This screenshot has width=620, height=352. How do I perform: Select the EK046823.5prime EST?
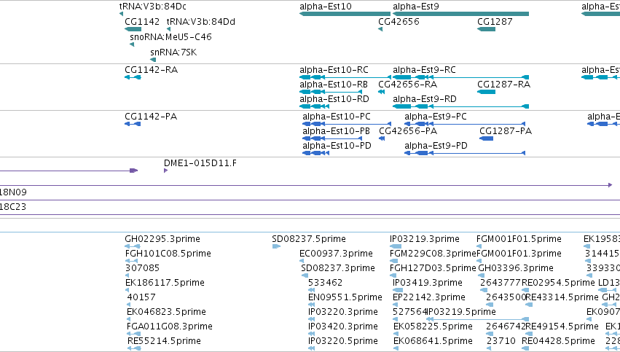point(166,312)
